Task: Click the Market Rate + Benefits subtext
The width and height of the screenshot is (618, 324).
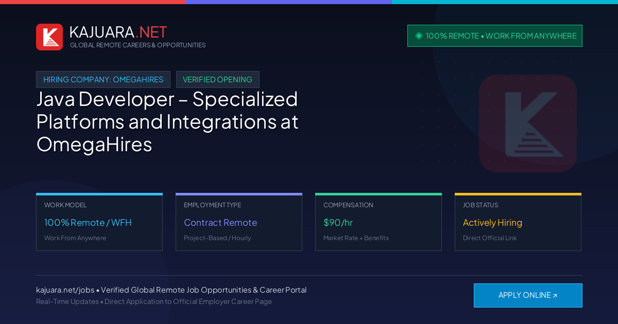Action: (x=356, y=238)
